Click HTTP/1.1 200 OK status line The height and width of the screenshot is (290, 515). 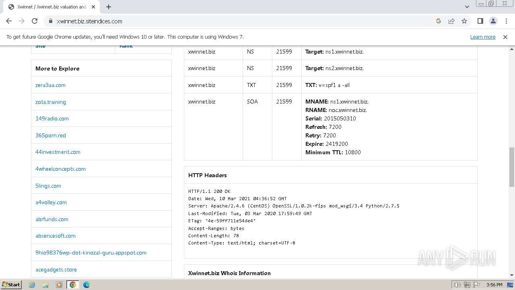point(209,191)
